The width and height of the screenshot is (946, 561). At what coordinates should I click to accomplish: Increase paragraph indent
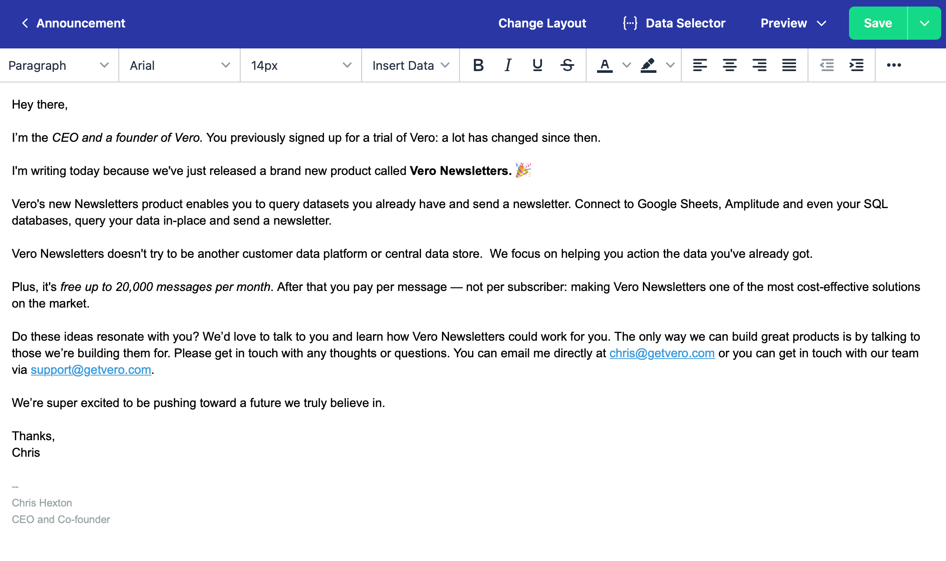(856, 65)
